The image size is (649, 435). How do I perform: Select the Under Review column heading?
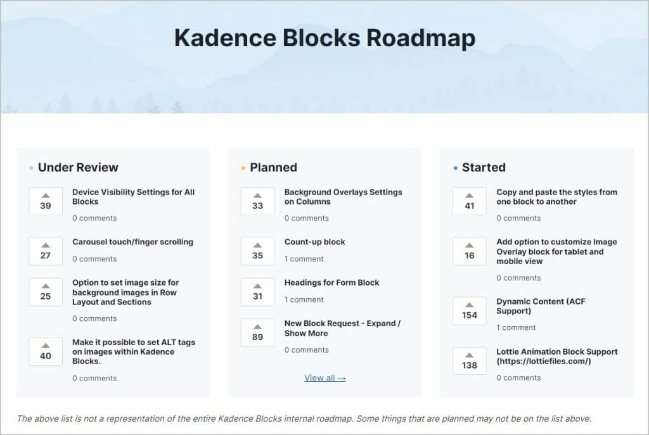coord(78,167)
